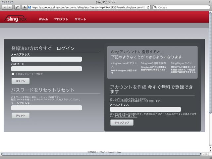Click the アカウントを作成 heading
This screenshot has height=159, width=212.
128,87
